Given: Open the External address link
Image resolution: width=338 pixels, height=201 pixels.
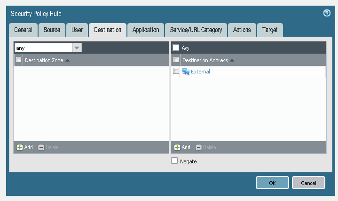Looking at the screenshot, I should 200,72.
